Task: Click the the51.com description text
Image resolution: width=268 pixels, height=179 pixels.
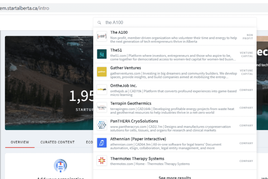Action: [x=173, y=57]
